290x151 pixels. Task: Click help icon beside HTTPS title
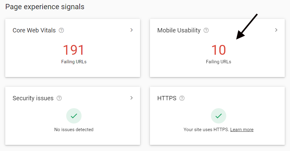[x=182, y=98]
